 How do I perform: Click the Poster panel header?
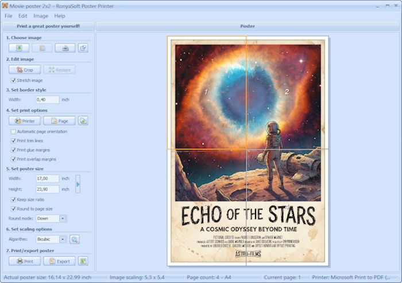(248, 26)
